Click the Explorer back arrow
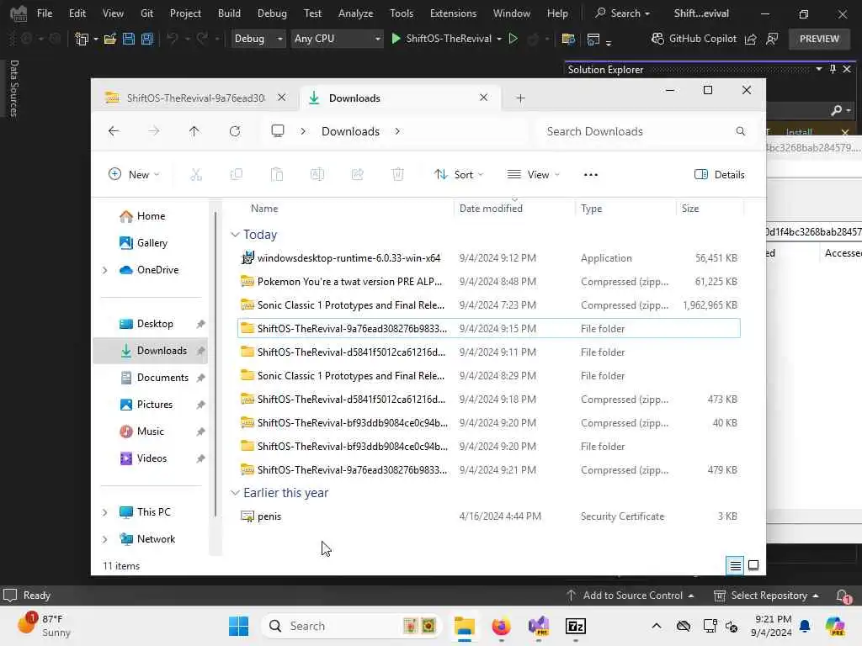The height and width of the screenshot is (646, 862). [114, 131]
